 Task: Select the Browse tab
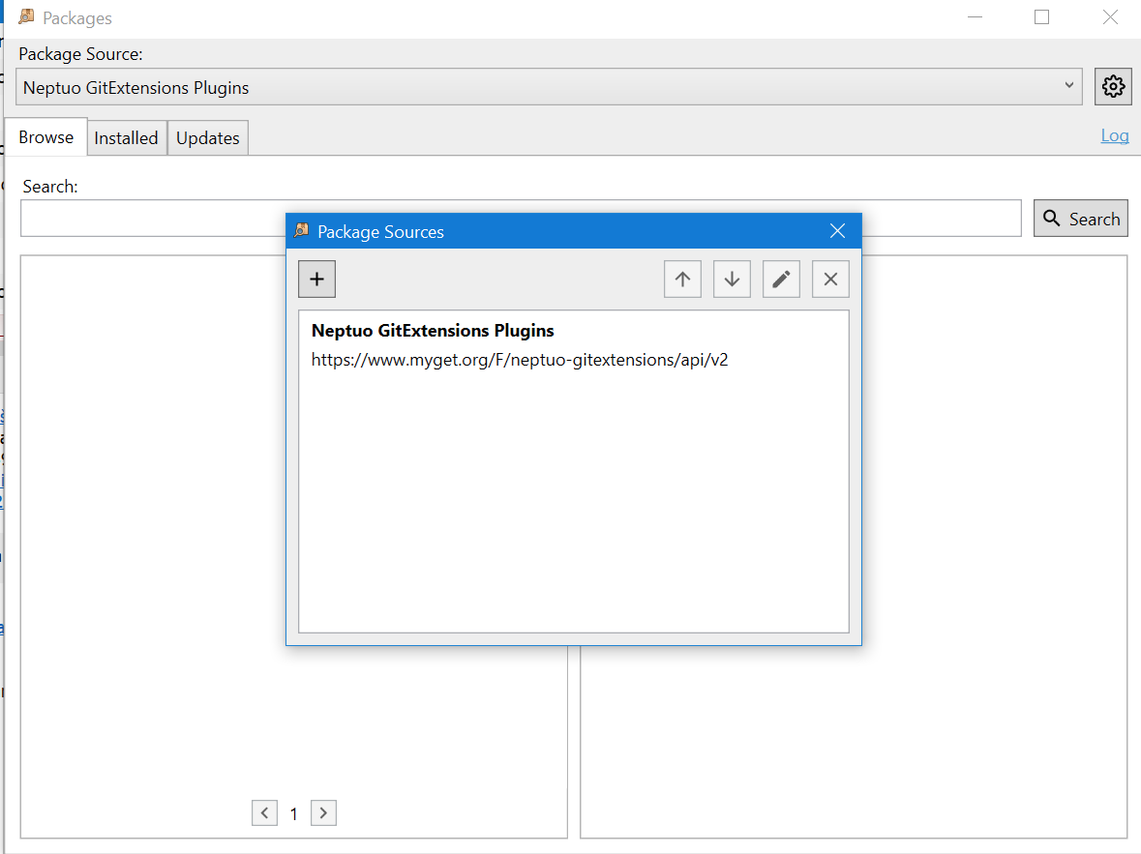(x=45, y=136)
